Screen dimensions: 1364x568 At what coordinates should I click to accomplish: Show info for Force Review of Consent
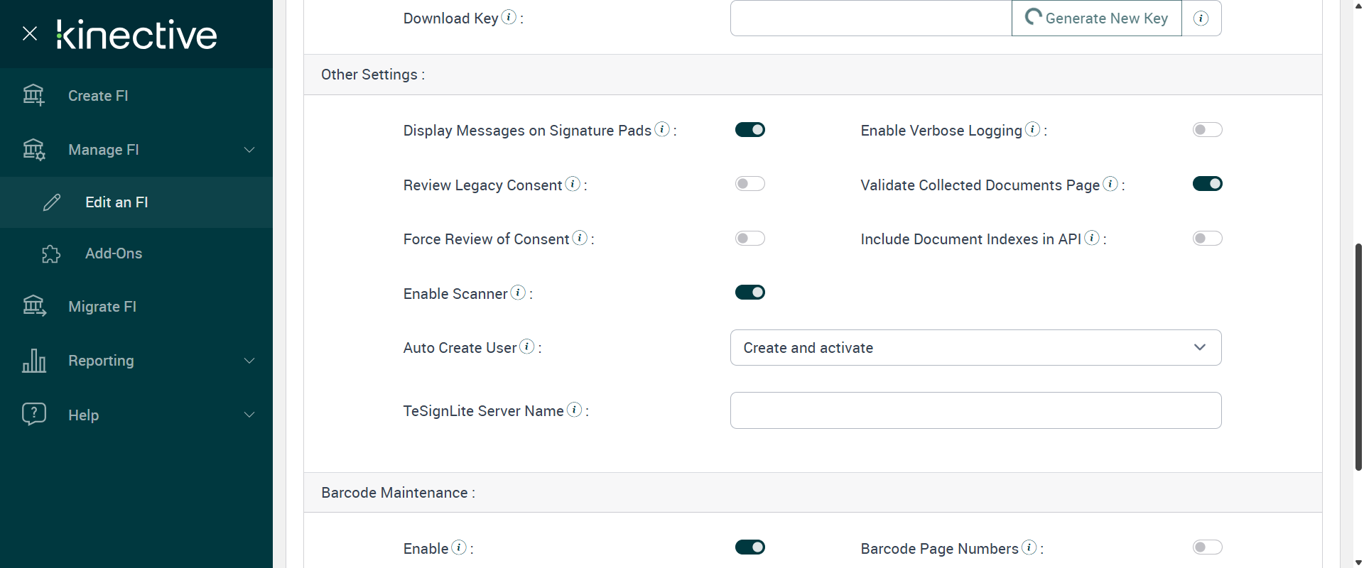[580, 238]
